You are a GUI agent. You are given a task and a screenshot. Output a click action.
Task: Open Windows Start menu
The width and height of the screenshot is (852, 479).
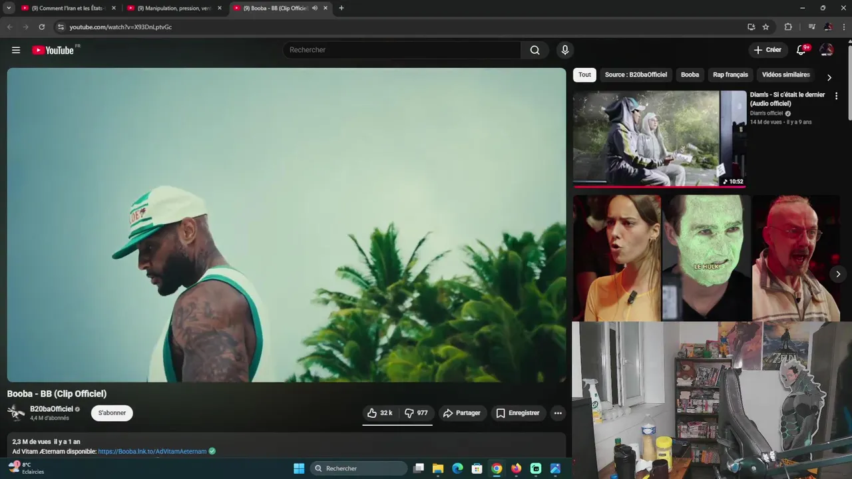299,468
